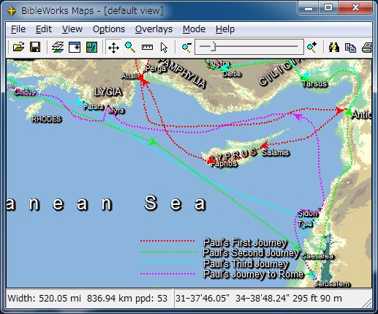
Task: Click the BibleWorks title bar app icon
Action: coord(12,11)
